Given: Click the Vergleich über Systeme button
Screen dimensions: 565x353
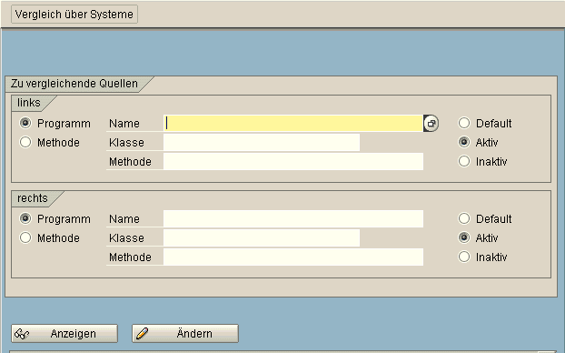Looking at the screenshot, I should (74, 15).
